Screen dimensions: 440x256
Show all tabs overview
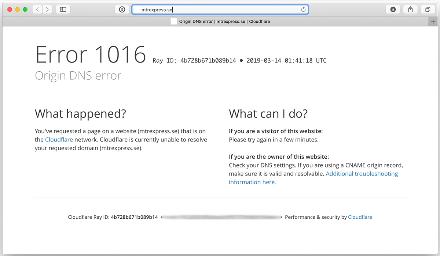click(428, 10)
